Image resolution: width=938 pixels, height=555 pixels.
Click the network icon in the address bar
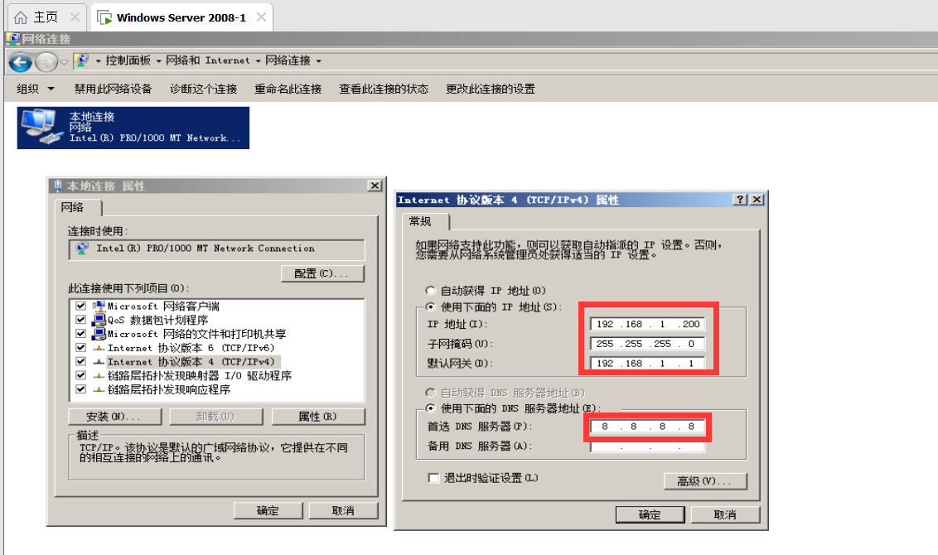point(82,60)
